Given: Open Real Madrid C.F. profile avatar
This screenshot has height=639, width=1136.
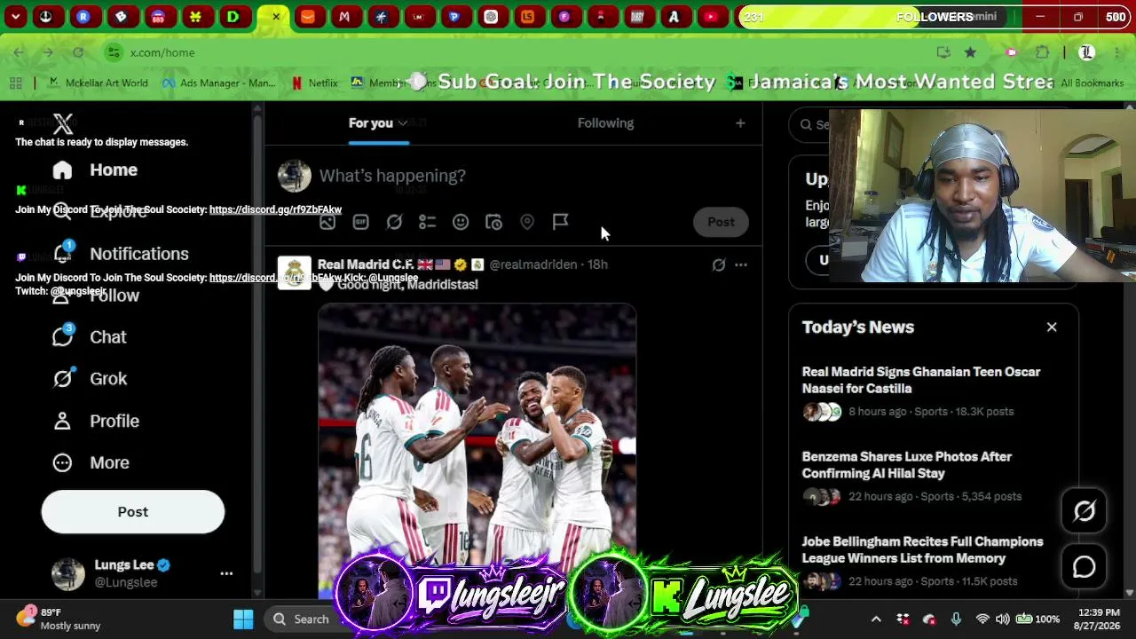Looking at the screenshot, I should tap(295, 273).
